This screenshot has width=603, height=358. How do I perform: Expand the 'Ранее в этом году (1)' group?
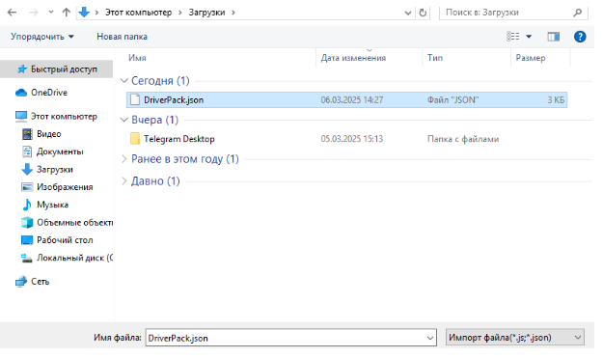[x=123, y=159]
